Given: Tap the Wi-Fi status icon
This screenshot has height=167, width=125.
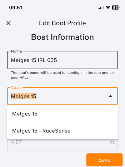Looking at the screenshot, I should [108, 8].
